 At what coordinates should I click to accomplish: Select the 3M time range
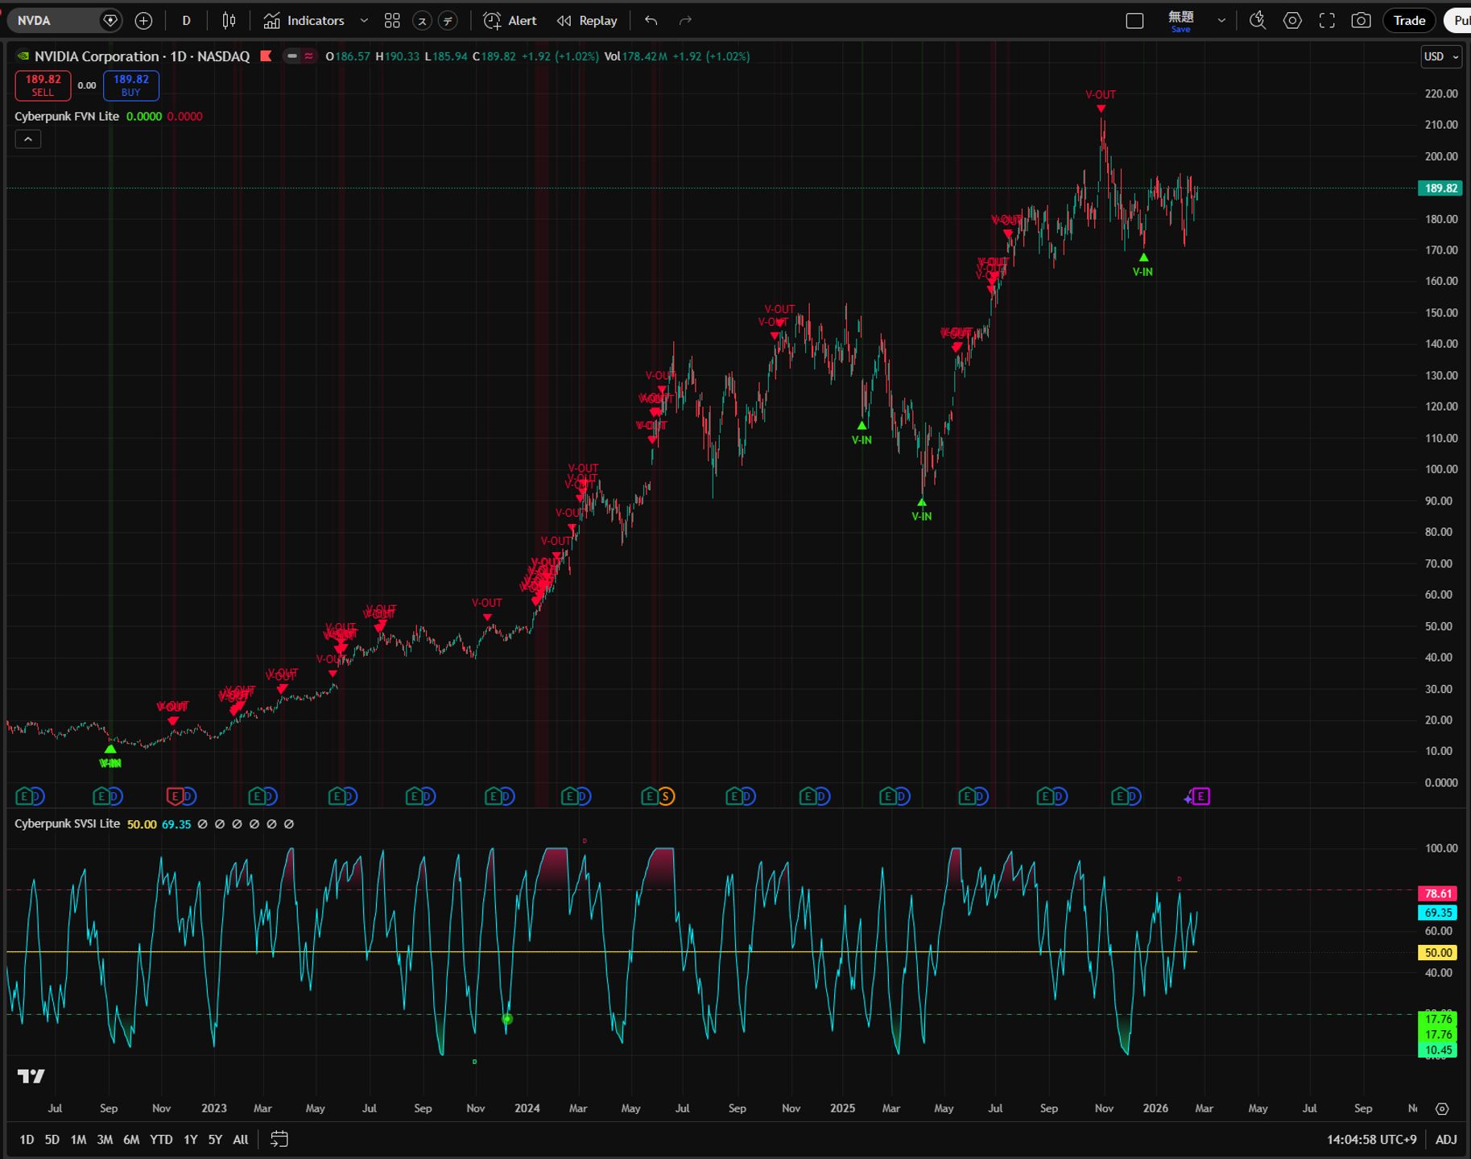click(x=105, y=1139)
